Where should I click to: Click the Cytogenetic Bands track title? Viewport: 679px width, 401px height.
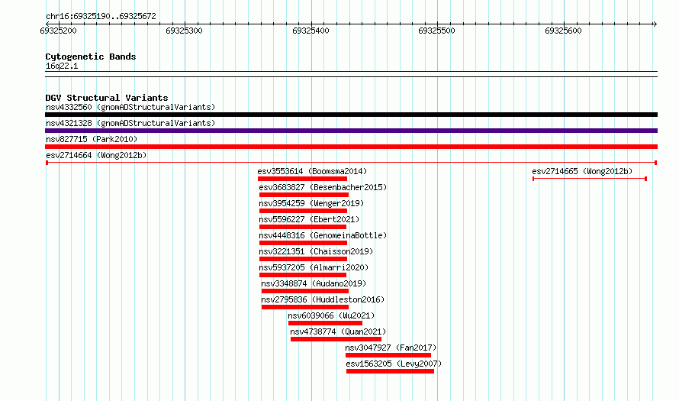click(91, 57)
